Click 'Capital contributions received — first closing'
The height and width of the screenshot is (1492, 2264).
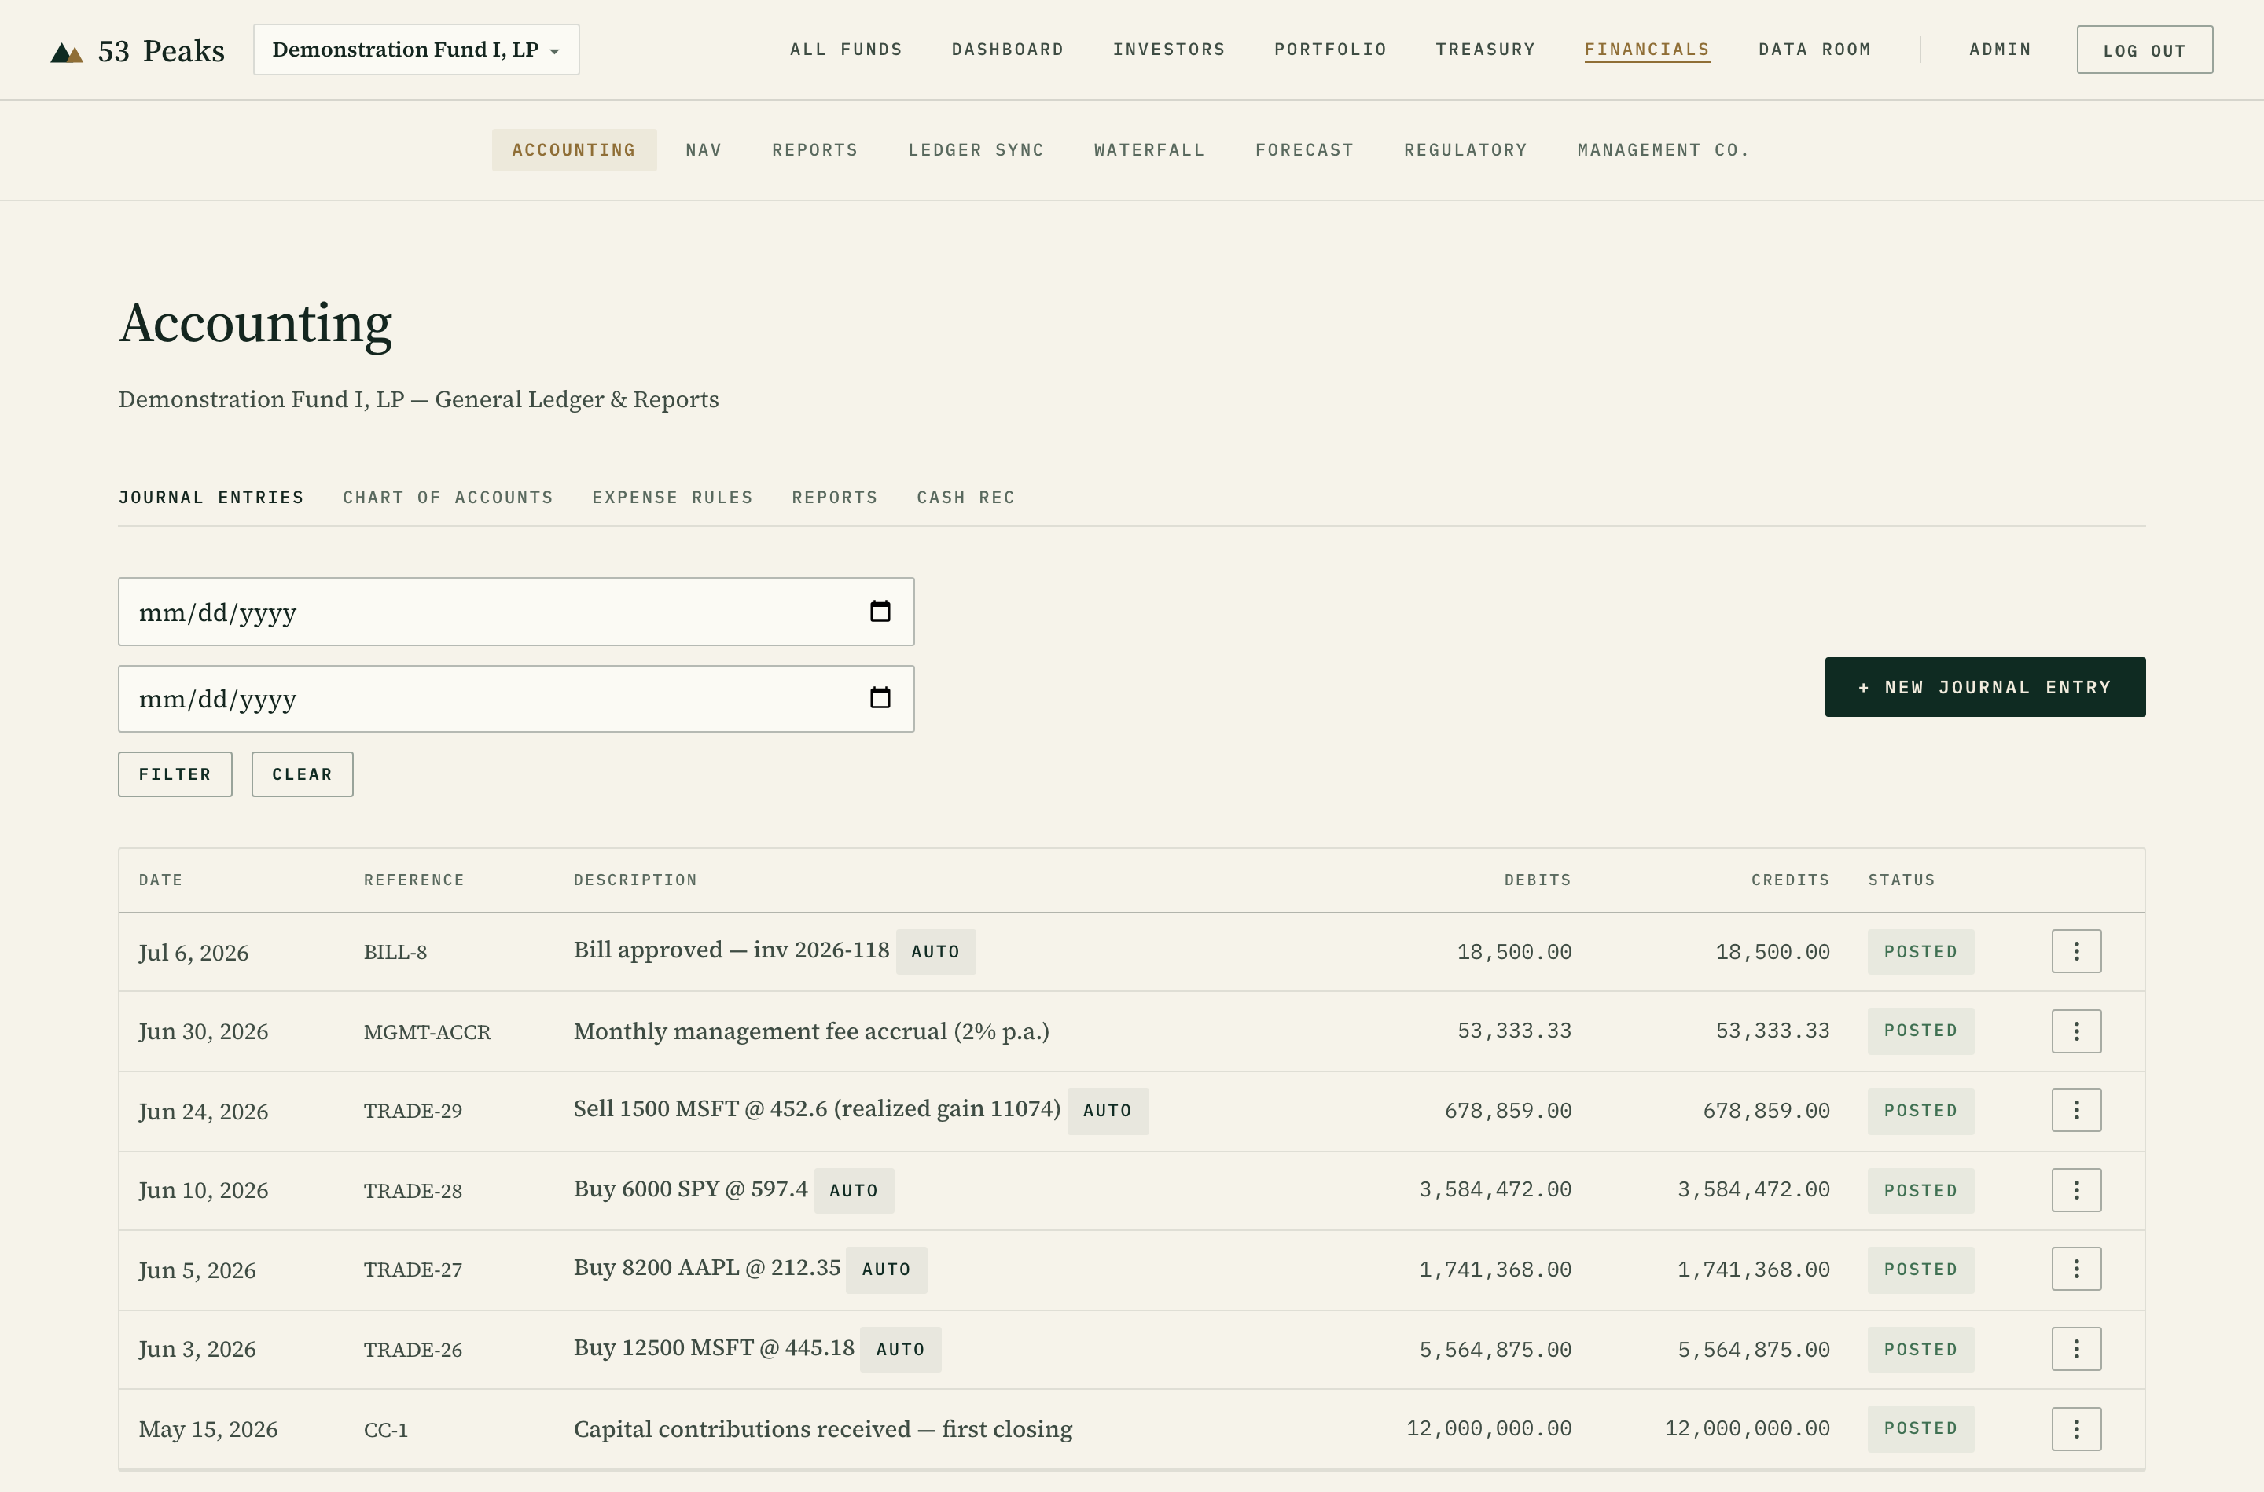[823, 1429]
